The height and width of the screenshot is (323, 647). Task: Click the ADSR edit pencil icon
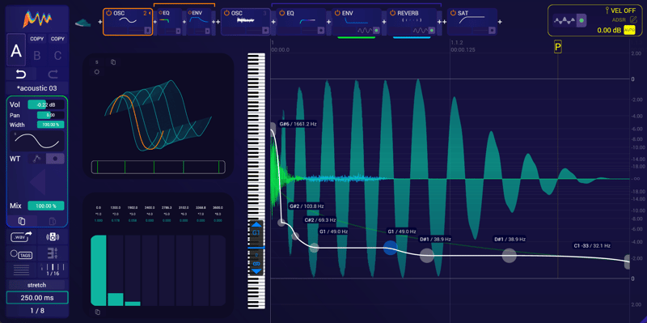[634, 19]
